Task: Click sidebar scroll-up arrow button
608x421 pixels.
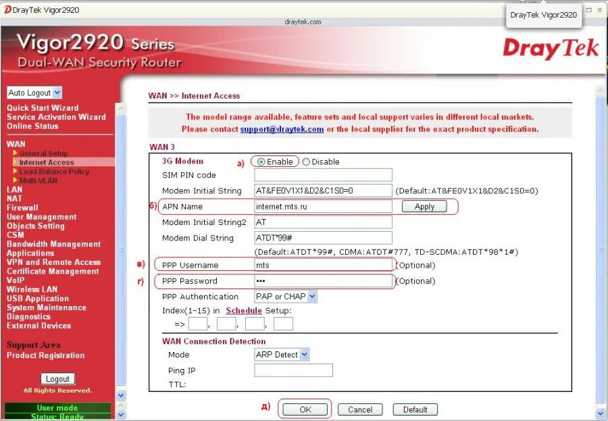Action: pyautogui.click(x=121, y=108)
